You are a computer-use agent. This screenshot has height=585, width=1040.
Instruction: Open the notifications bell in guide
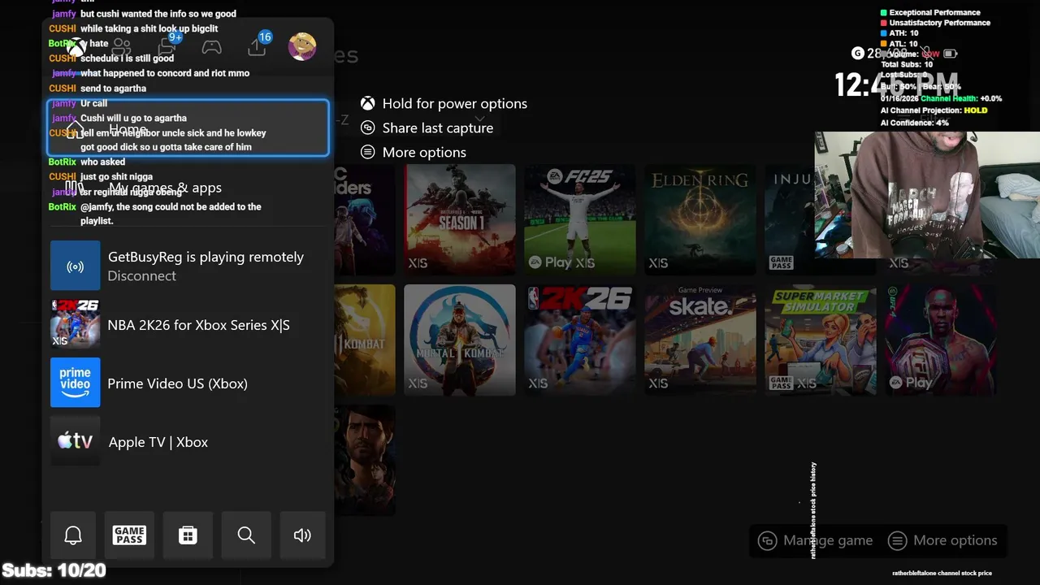click(73, 535)
